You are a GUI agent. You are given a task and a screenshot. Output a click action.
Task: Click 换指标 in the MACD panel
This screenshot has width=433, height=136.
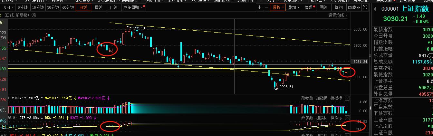[x=336, y=118]
